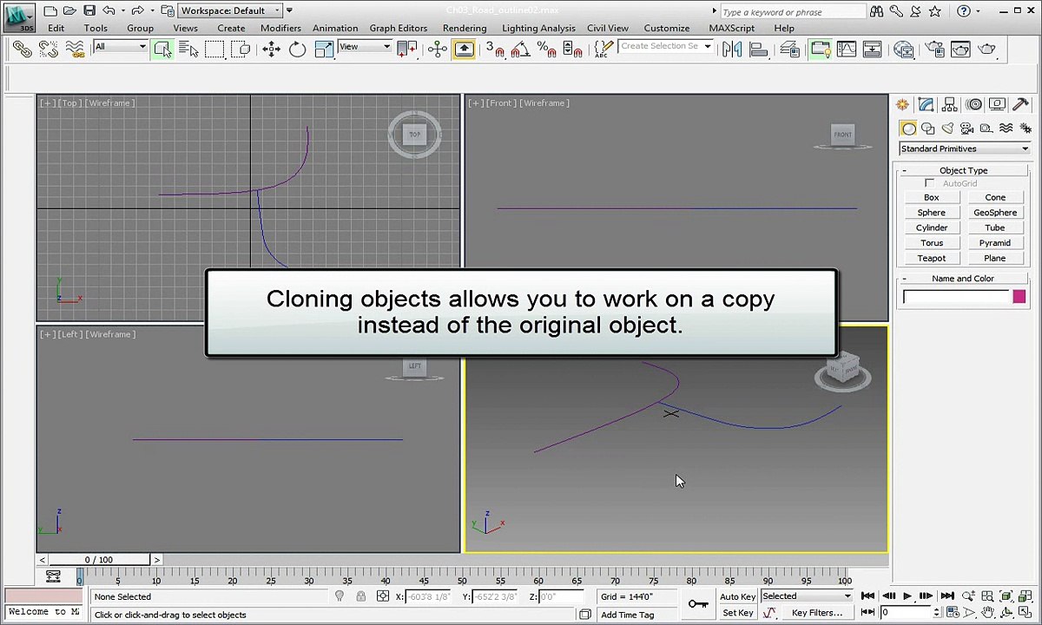Choose the Rectangular Selection Region tool
Screen dimensions: 1042x625
coord(214,49)
